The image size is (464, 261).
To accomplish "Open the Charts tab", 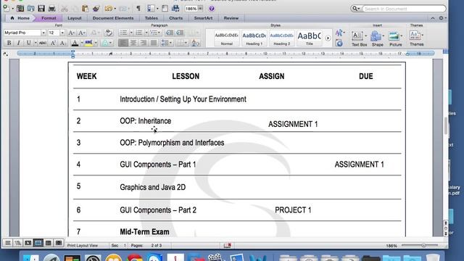I will pyautogui.click(x=175, y=18).
